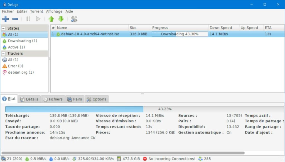This screenshot has width=285, height=162.
Task: Click the 14.1 MiB/s down speed cell
Action: tap(219, 34)
